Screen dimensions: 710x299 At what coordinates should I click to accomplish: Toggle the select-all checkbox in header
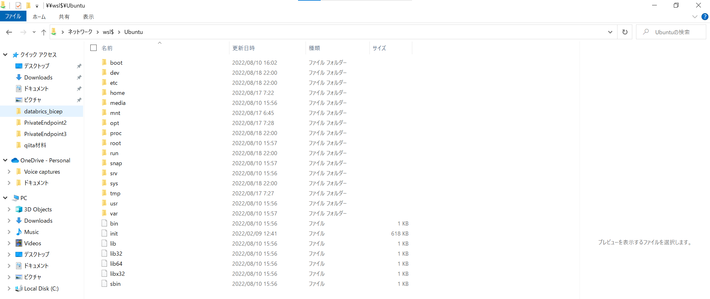click(93, 48)
